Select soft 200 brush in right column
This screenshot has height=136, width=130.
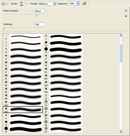click(x=63, y=83)
